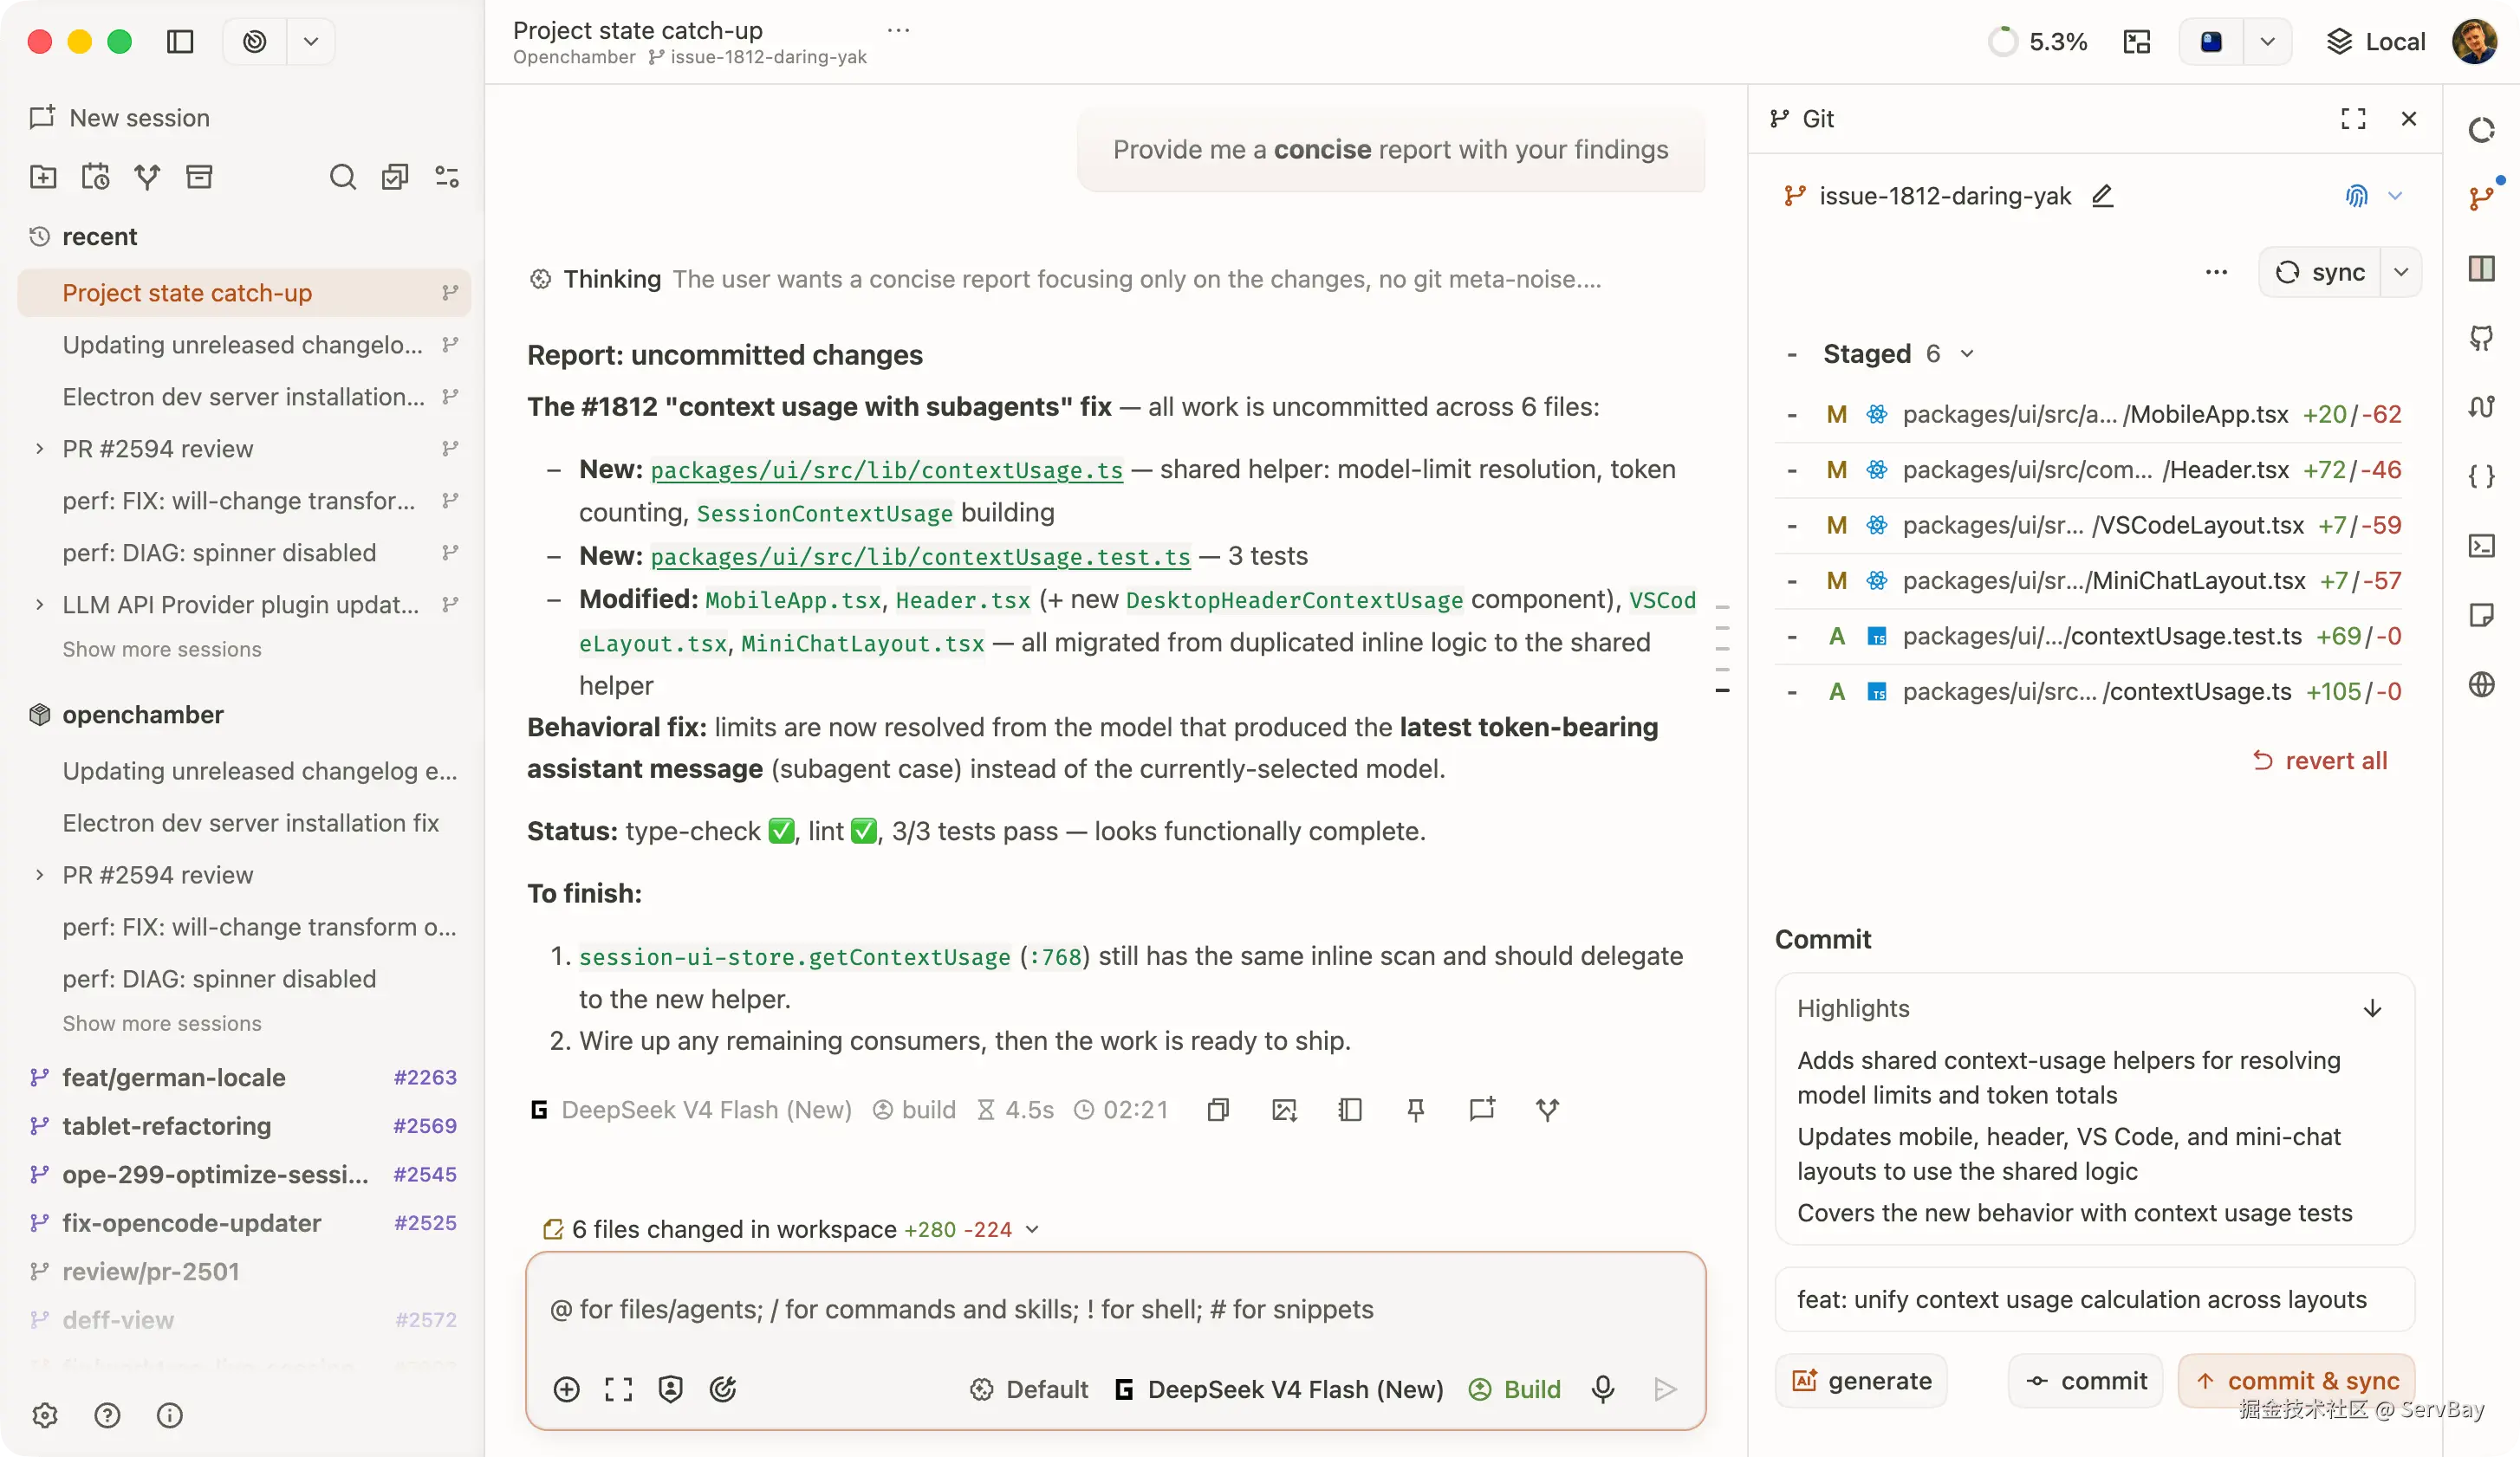The image size is (2520, 1457).
Task: Unstage Header.tsx with its minus toggle
Action: click(1792, 469)
